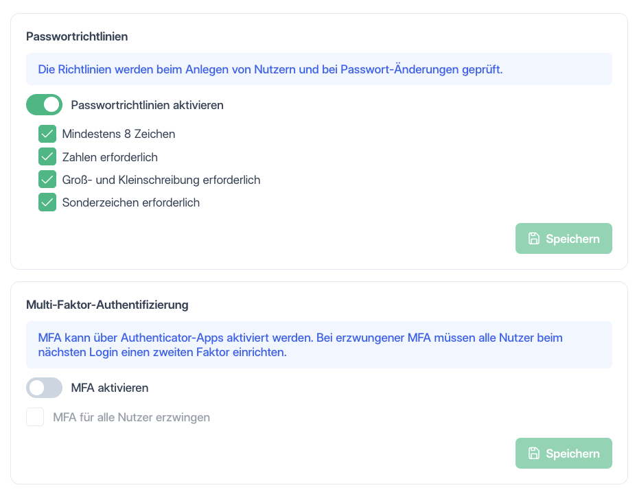Save the Multi-Faktor-Authentifizierung settings via Speichern text
Screen dimensions: 637x492
[x=572, y=454]
